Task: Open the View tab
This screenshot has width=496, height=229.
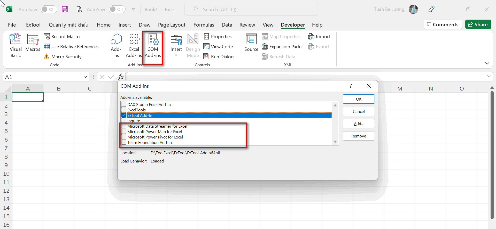Action: 268,25
